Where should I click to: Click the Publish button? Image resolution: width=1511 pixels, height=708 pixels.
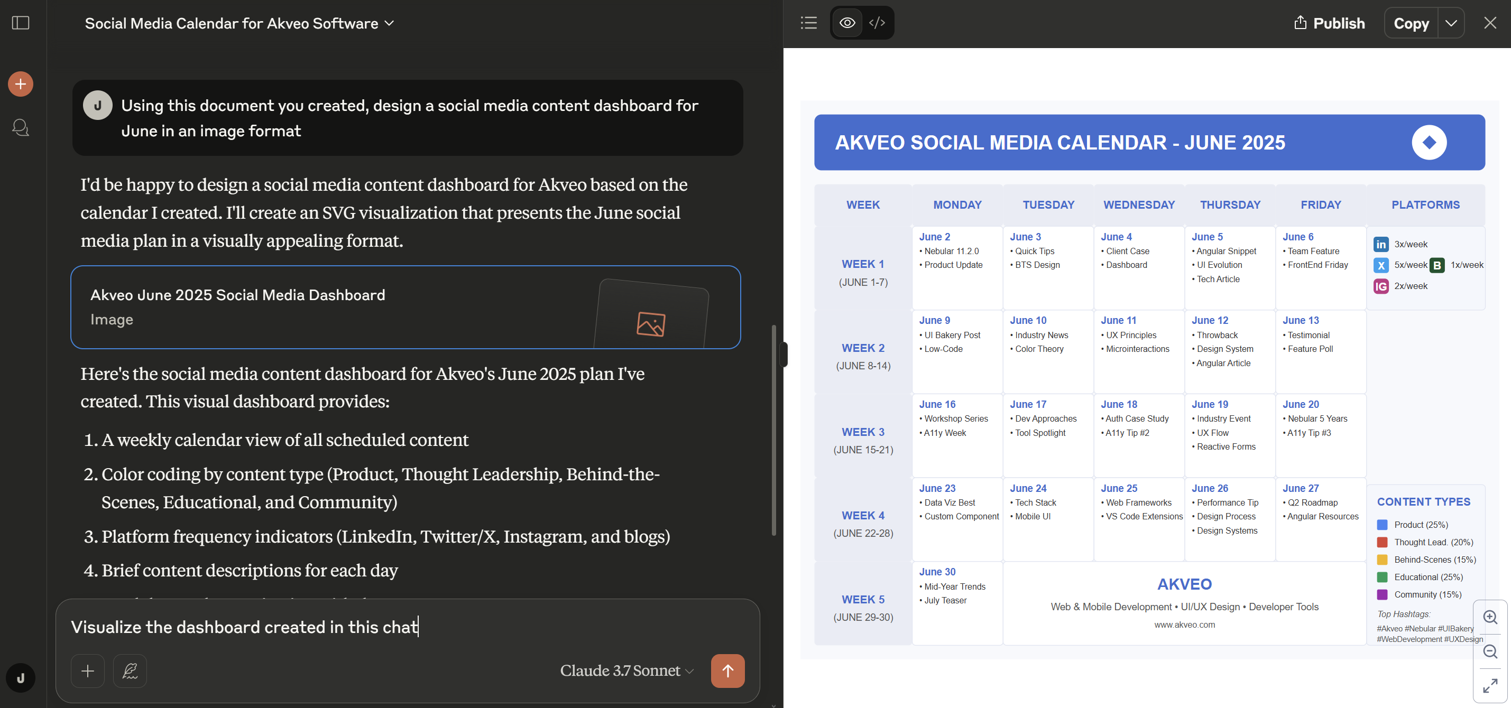1329,23
